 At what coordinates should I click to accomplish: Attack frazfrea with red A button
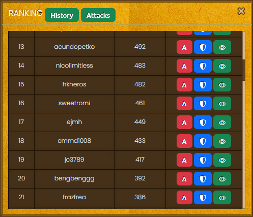[x=184, y=198]
